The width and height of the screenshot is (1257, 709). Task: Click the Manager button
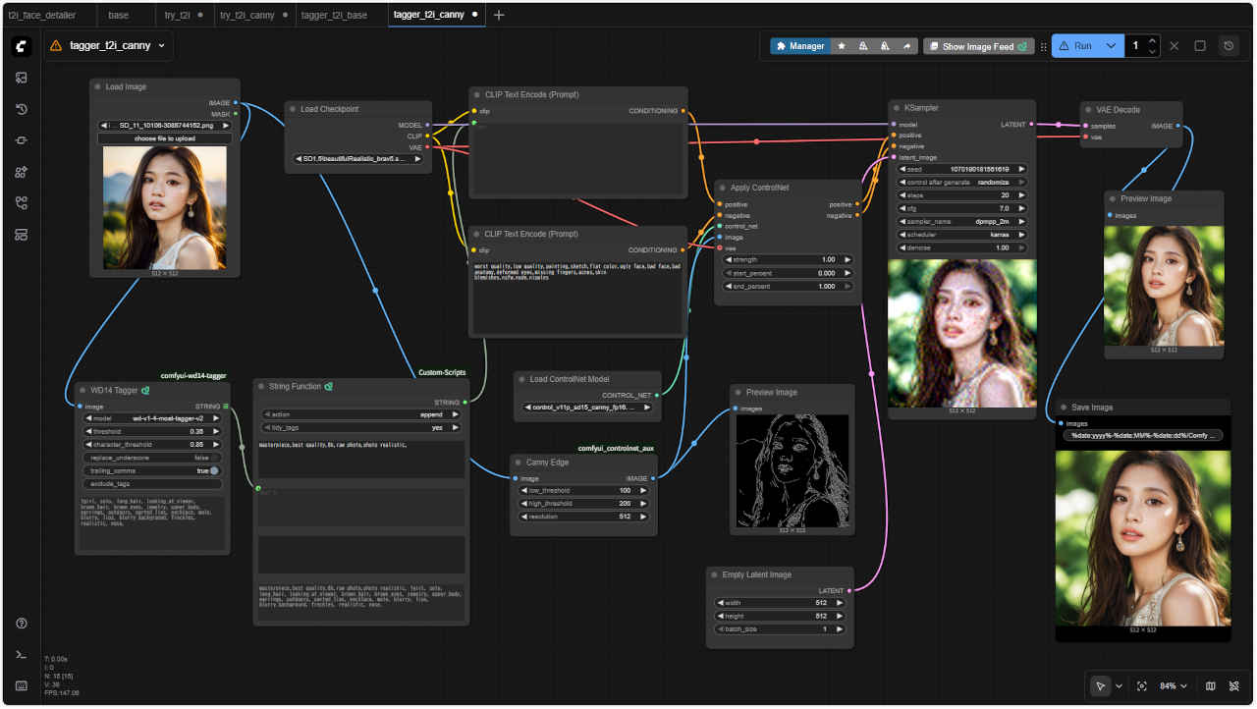pyautogui.click(x=799, y=46)
